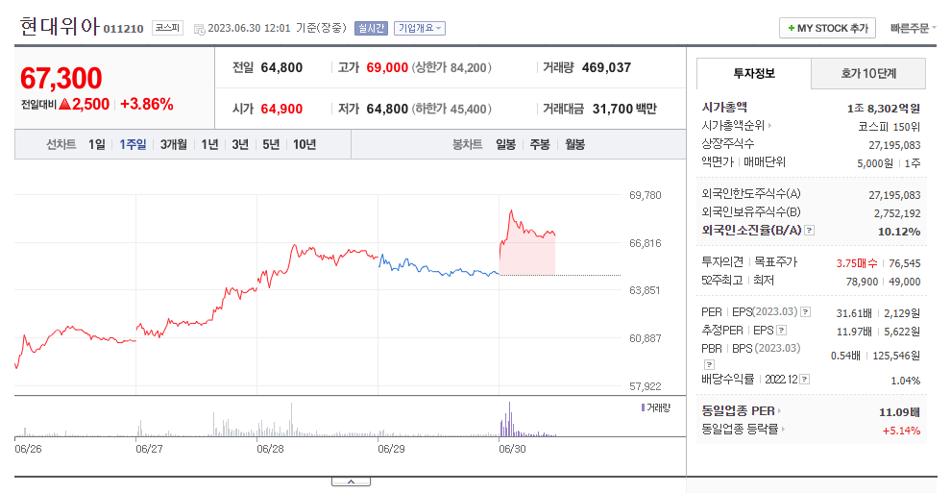This screenshot has width=951, height=493.
Task: Select the 10년 line chart period
Action: tap(305, 144)
